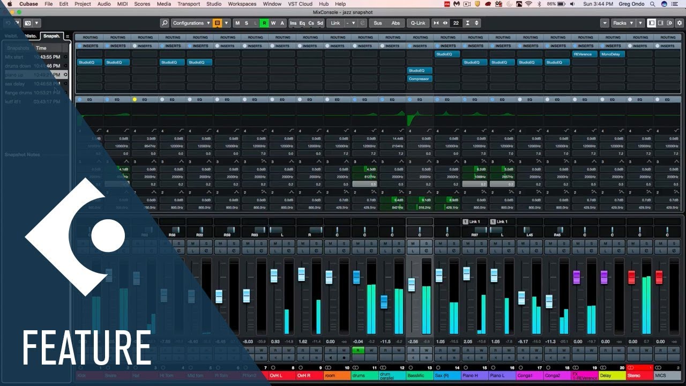Toggle the left zone layout icon
The height and width of the screenshot is (386, 686).
click(x=652, y=23)
